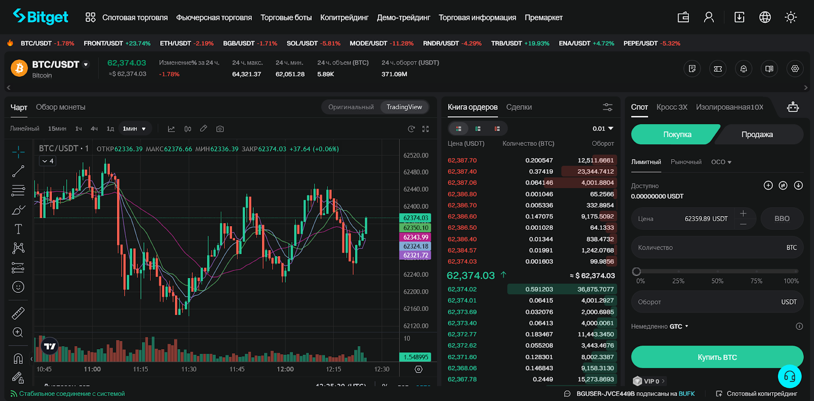
Task: Click the Количество BTC input field
Action: tap(717, 248)
